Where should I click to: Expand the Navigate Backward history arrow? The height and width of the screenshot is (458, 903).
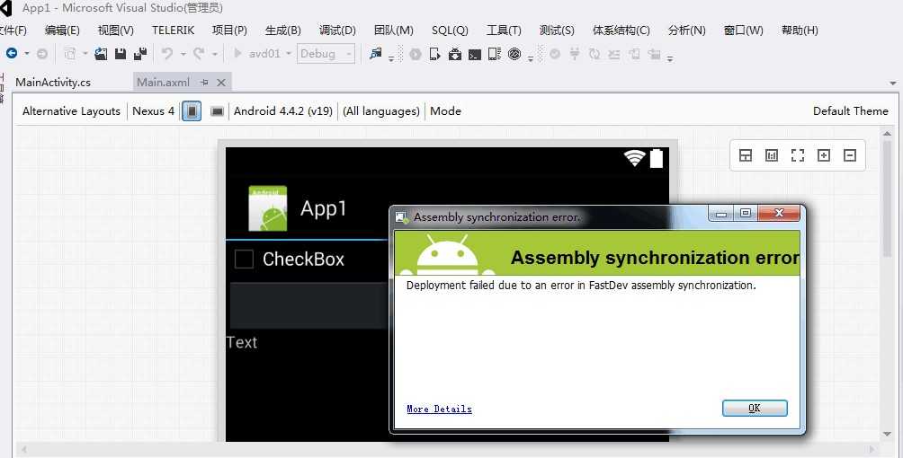pos(26,54)
